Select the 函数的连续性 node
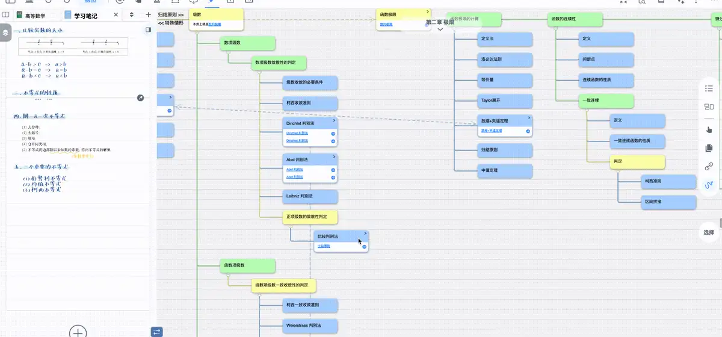The image size is (722, 337). 575,19
